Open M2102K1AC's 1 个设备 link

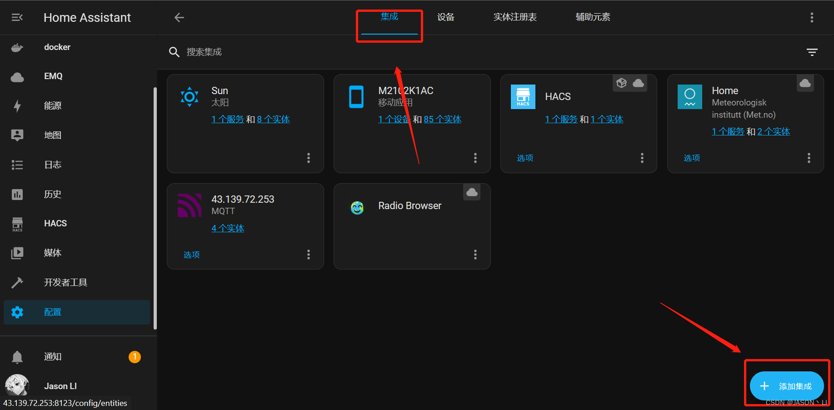point(395,119)
